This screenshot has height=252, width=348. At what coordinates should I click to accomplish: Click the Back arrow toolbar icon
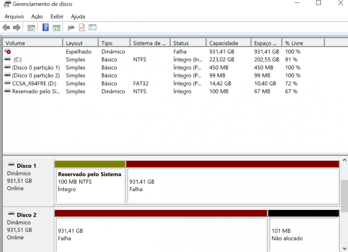pos(6,27)
